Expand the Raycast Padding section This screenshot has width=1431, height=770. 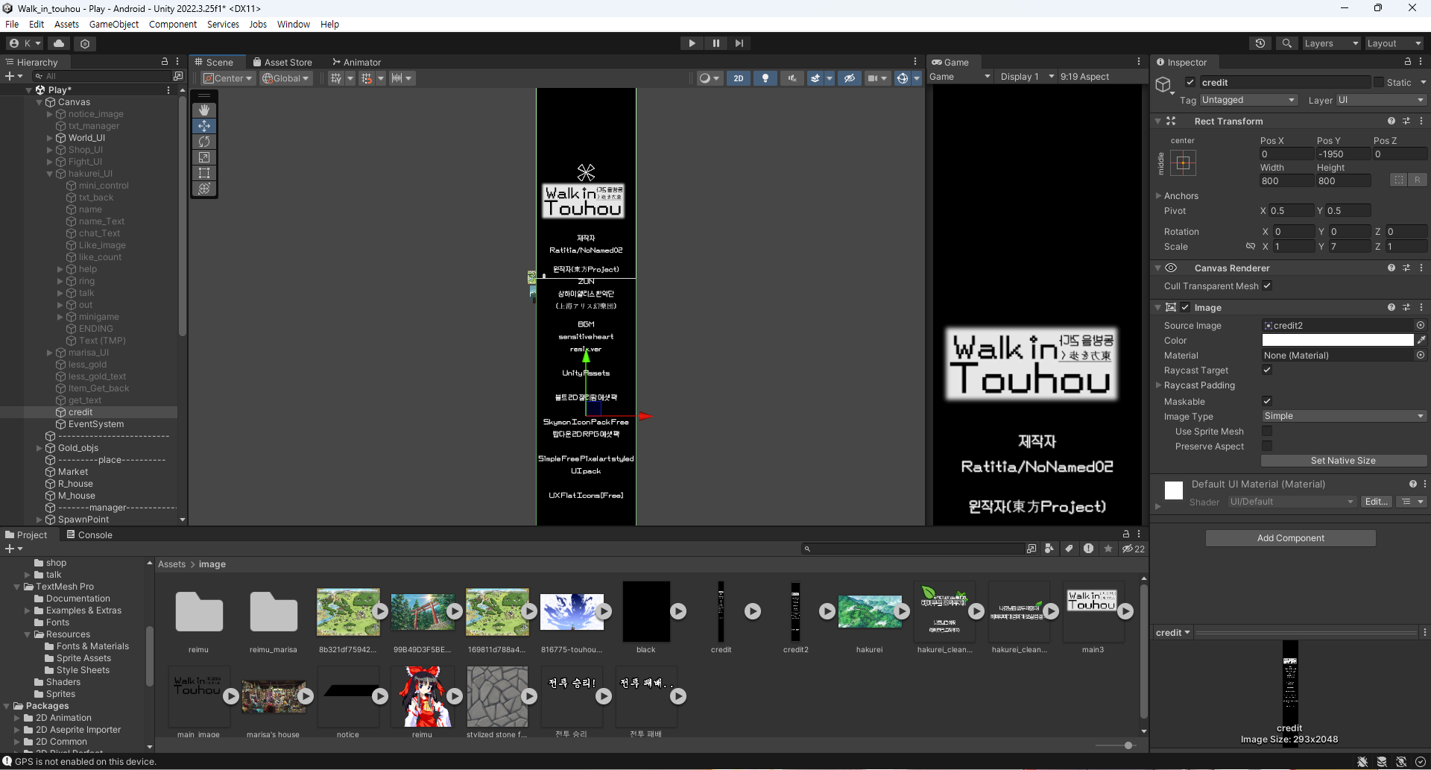1158,385
